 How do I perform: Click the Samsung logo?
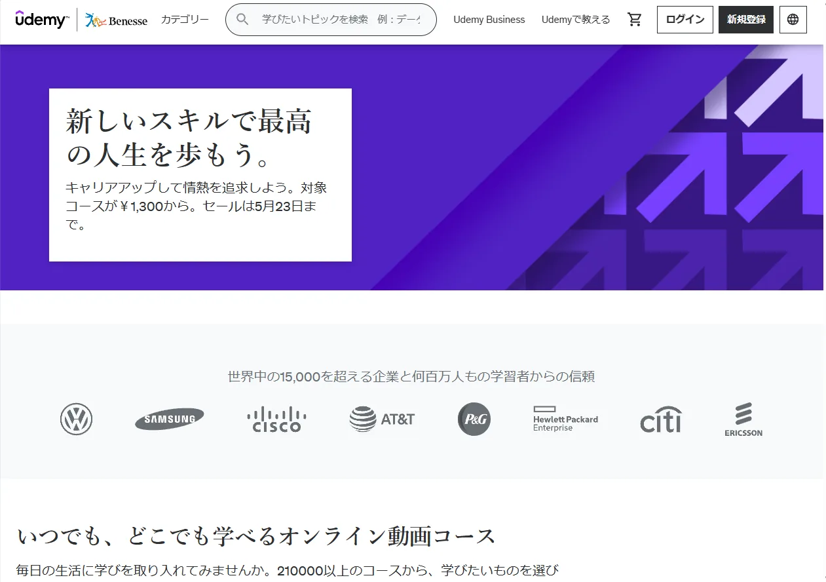[170, 419]
